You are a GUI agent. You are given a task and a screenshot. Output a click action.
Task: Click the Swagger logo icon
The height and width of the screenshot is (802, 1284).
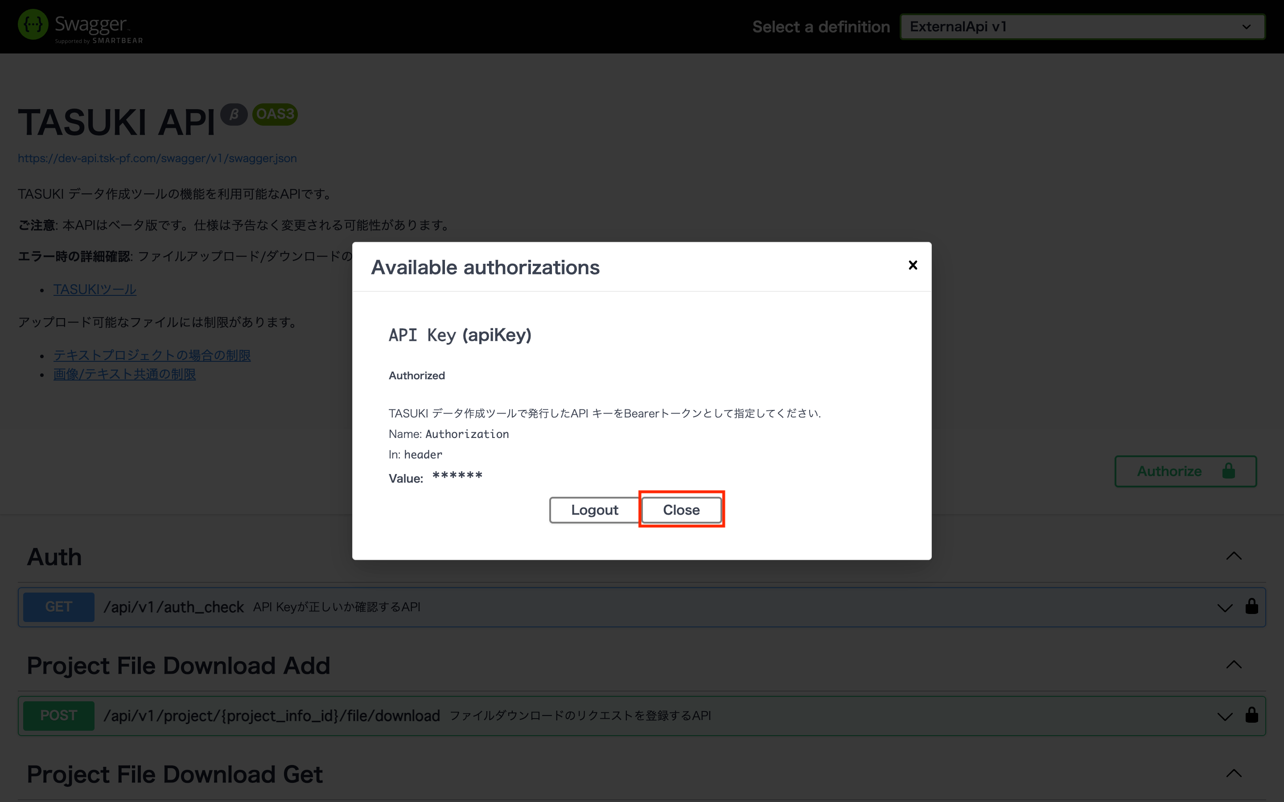pyautogui.click(x=33, y=25)
